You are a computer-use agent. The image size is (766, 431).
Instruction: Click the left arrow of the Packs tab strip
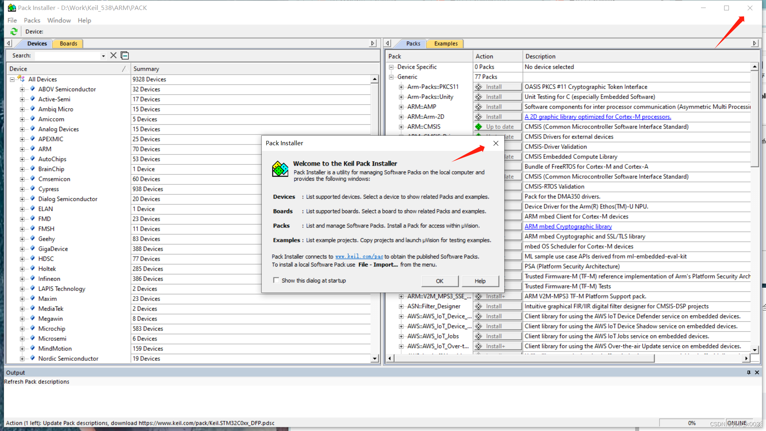click(x=388, y=43)
